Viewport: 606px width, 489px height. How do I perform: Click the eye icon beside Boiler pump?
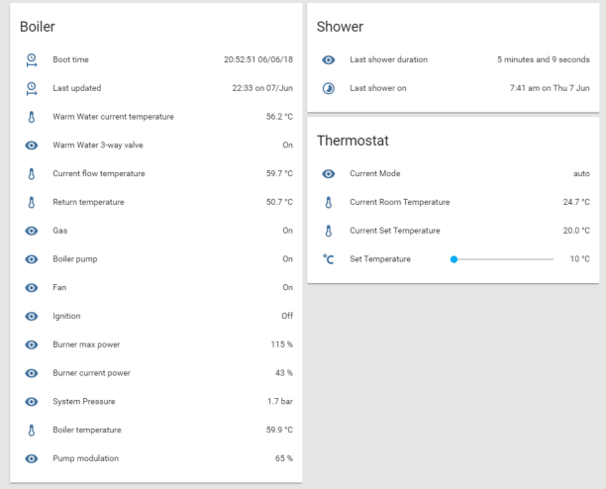(32, 259)
